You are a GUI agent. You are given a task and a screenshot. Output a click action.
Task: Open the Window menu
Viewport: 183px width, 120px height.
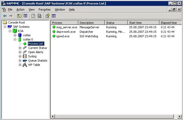[60, 10]
